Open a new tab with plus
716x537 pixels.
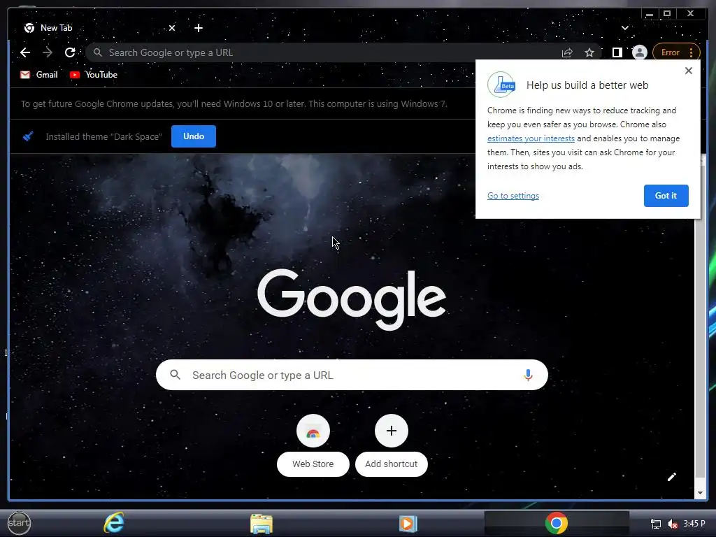pos(198,28)
